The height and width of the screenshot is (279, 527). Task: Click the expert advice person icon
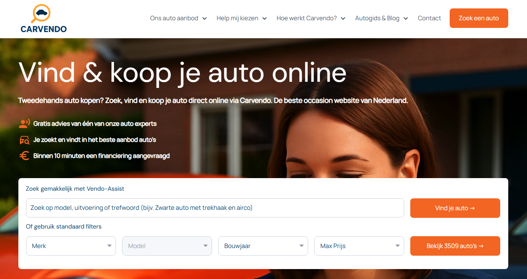(x=24, y=123)
